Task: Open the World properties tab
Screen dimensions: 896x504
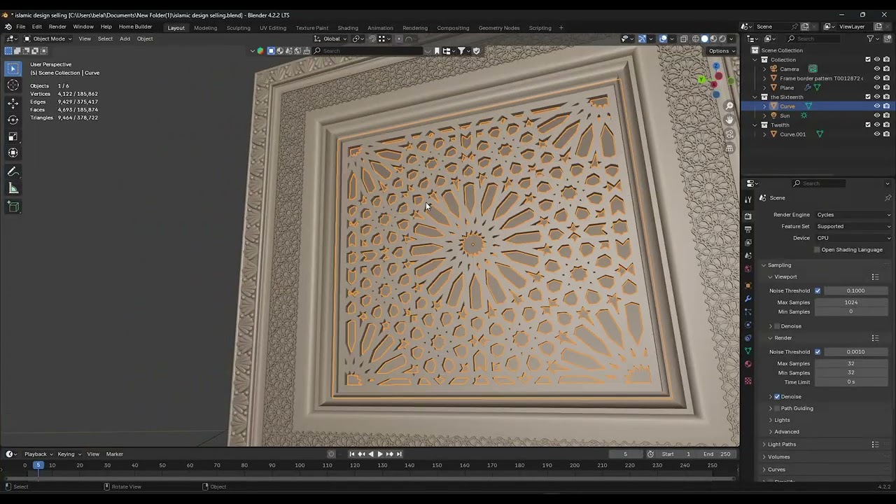Action: [748, 269]
